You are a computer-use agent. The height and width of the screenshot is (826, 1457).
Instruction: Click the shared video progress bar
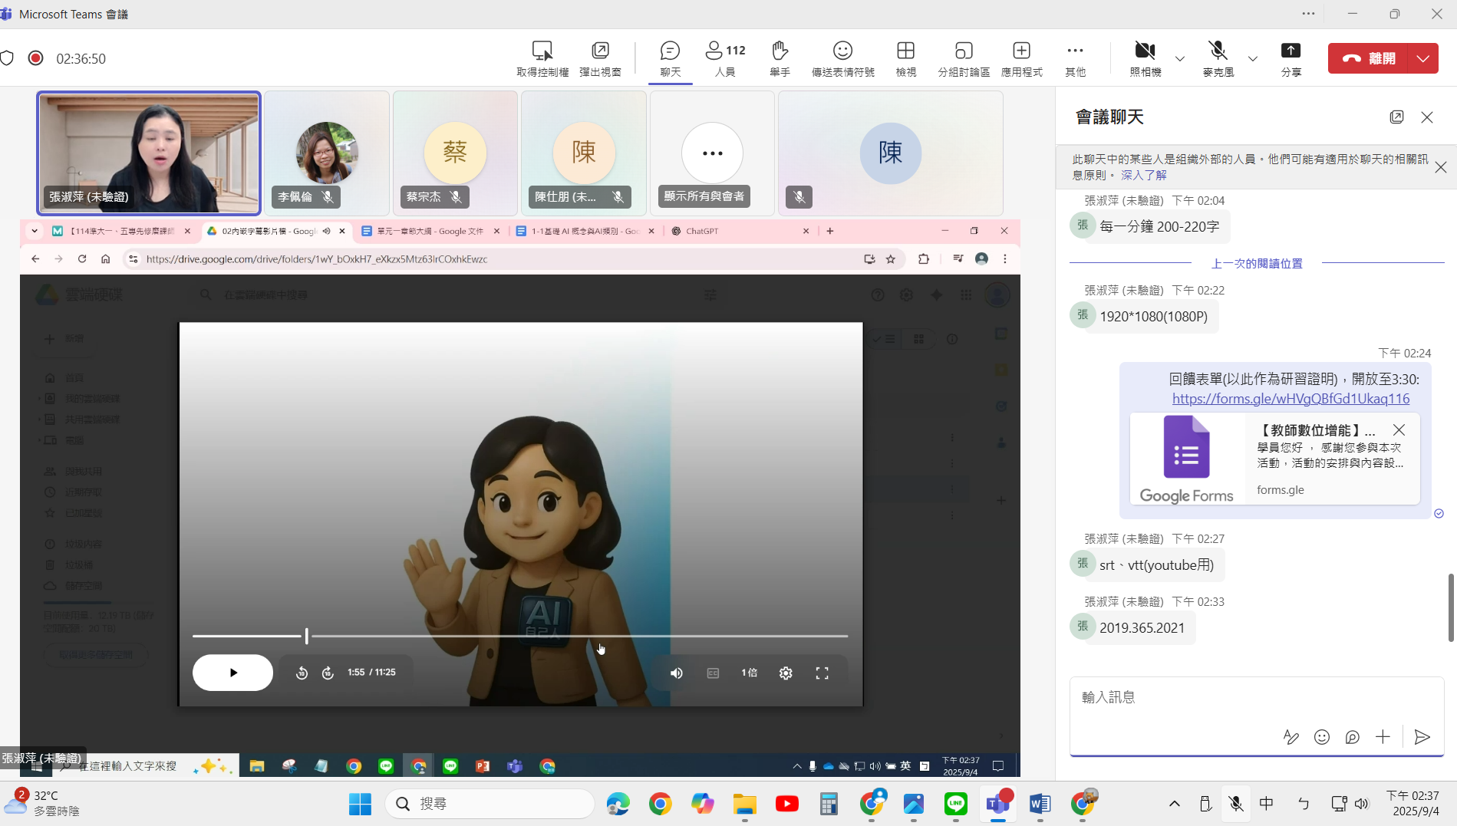click(519, 636)
